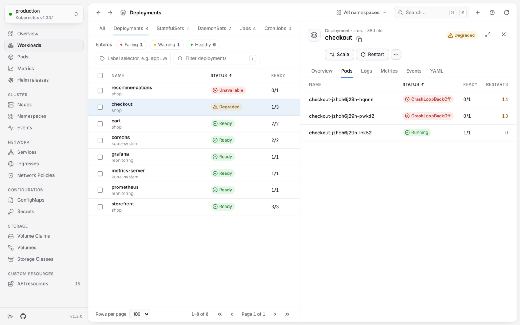Open Helm releases in the sidebar
The height and width of the screenshot is (325, 520).
click(x=44, y=80)
